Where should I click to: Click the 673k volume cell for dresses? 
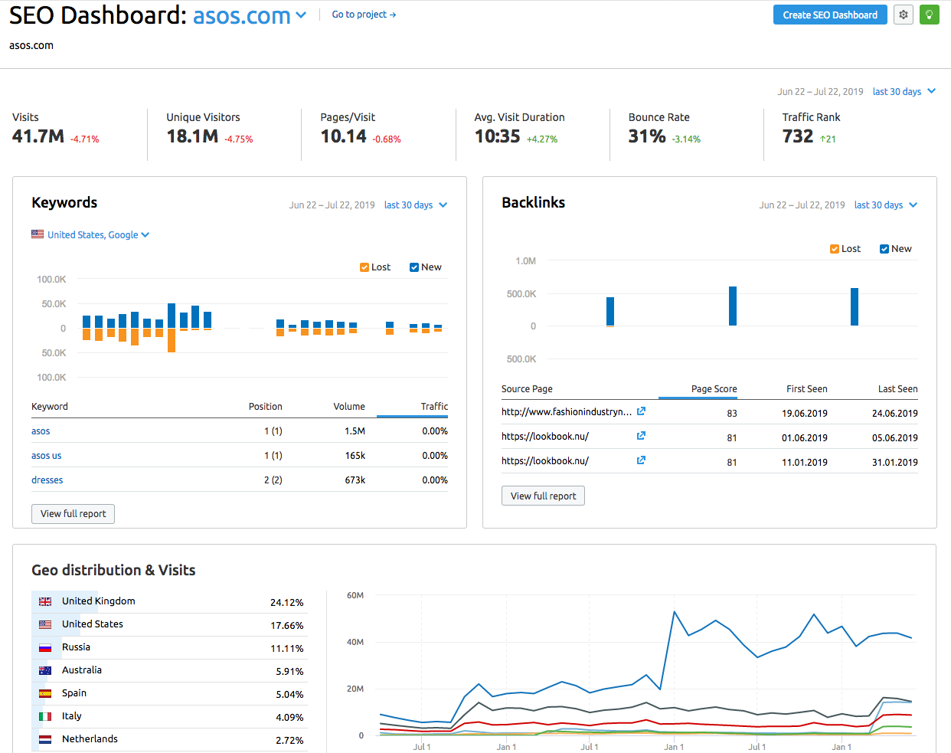[x=355, y=480]
